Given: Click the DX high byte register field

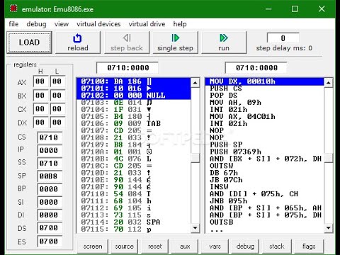Looking at the screenshot, I should coord(40,123).
